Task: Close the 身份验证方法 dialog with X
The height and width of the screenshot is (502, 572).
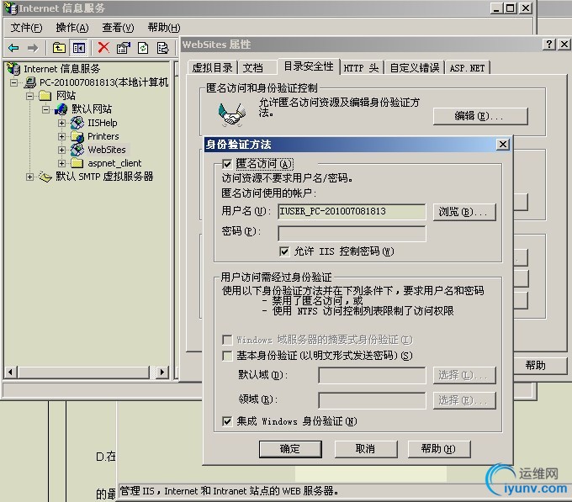Action: click(503, 145)
